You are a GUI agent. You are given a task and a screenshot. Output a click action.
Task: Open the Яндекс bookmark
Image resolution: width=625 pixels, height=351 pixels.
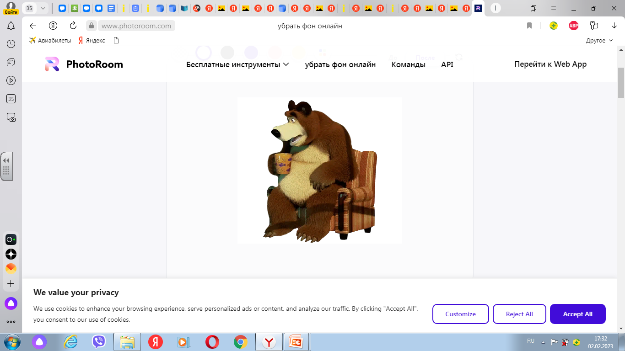(92, 40)
